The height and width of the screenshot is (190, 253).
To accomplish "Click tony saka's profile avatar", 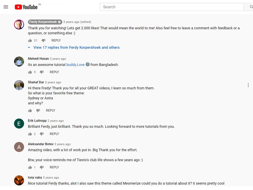I will pos(19,180).
